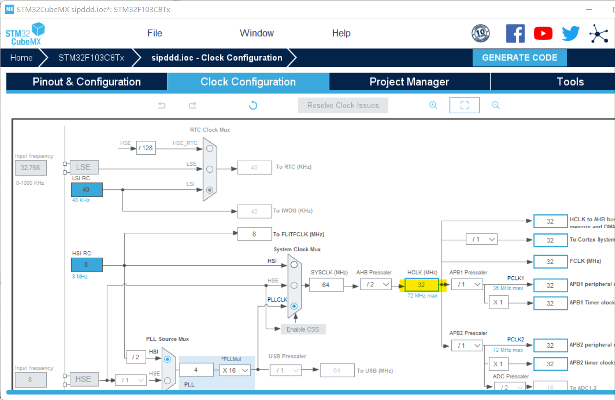Select HSI in PLL Source Mux
Image resolution: width=615 pixels, height=400 pixels.
(167, 359)
